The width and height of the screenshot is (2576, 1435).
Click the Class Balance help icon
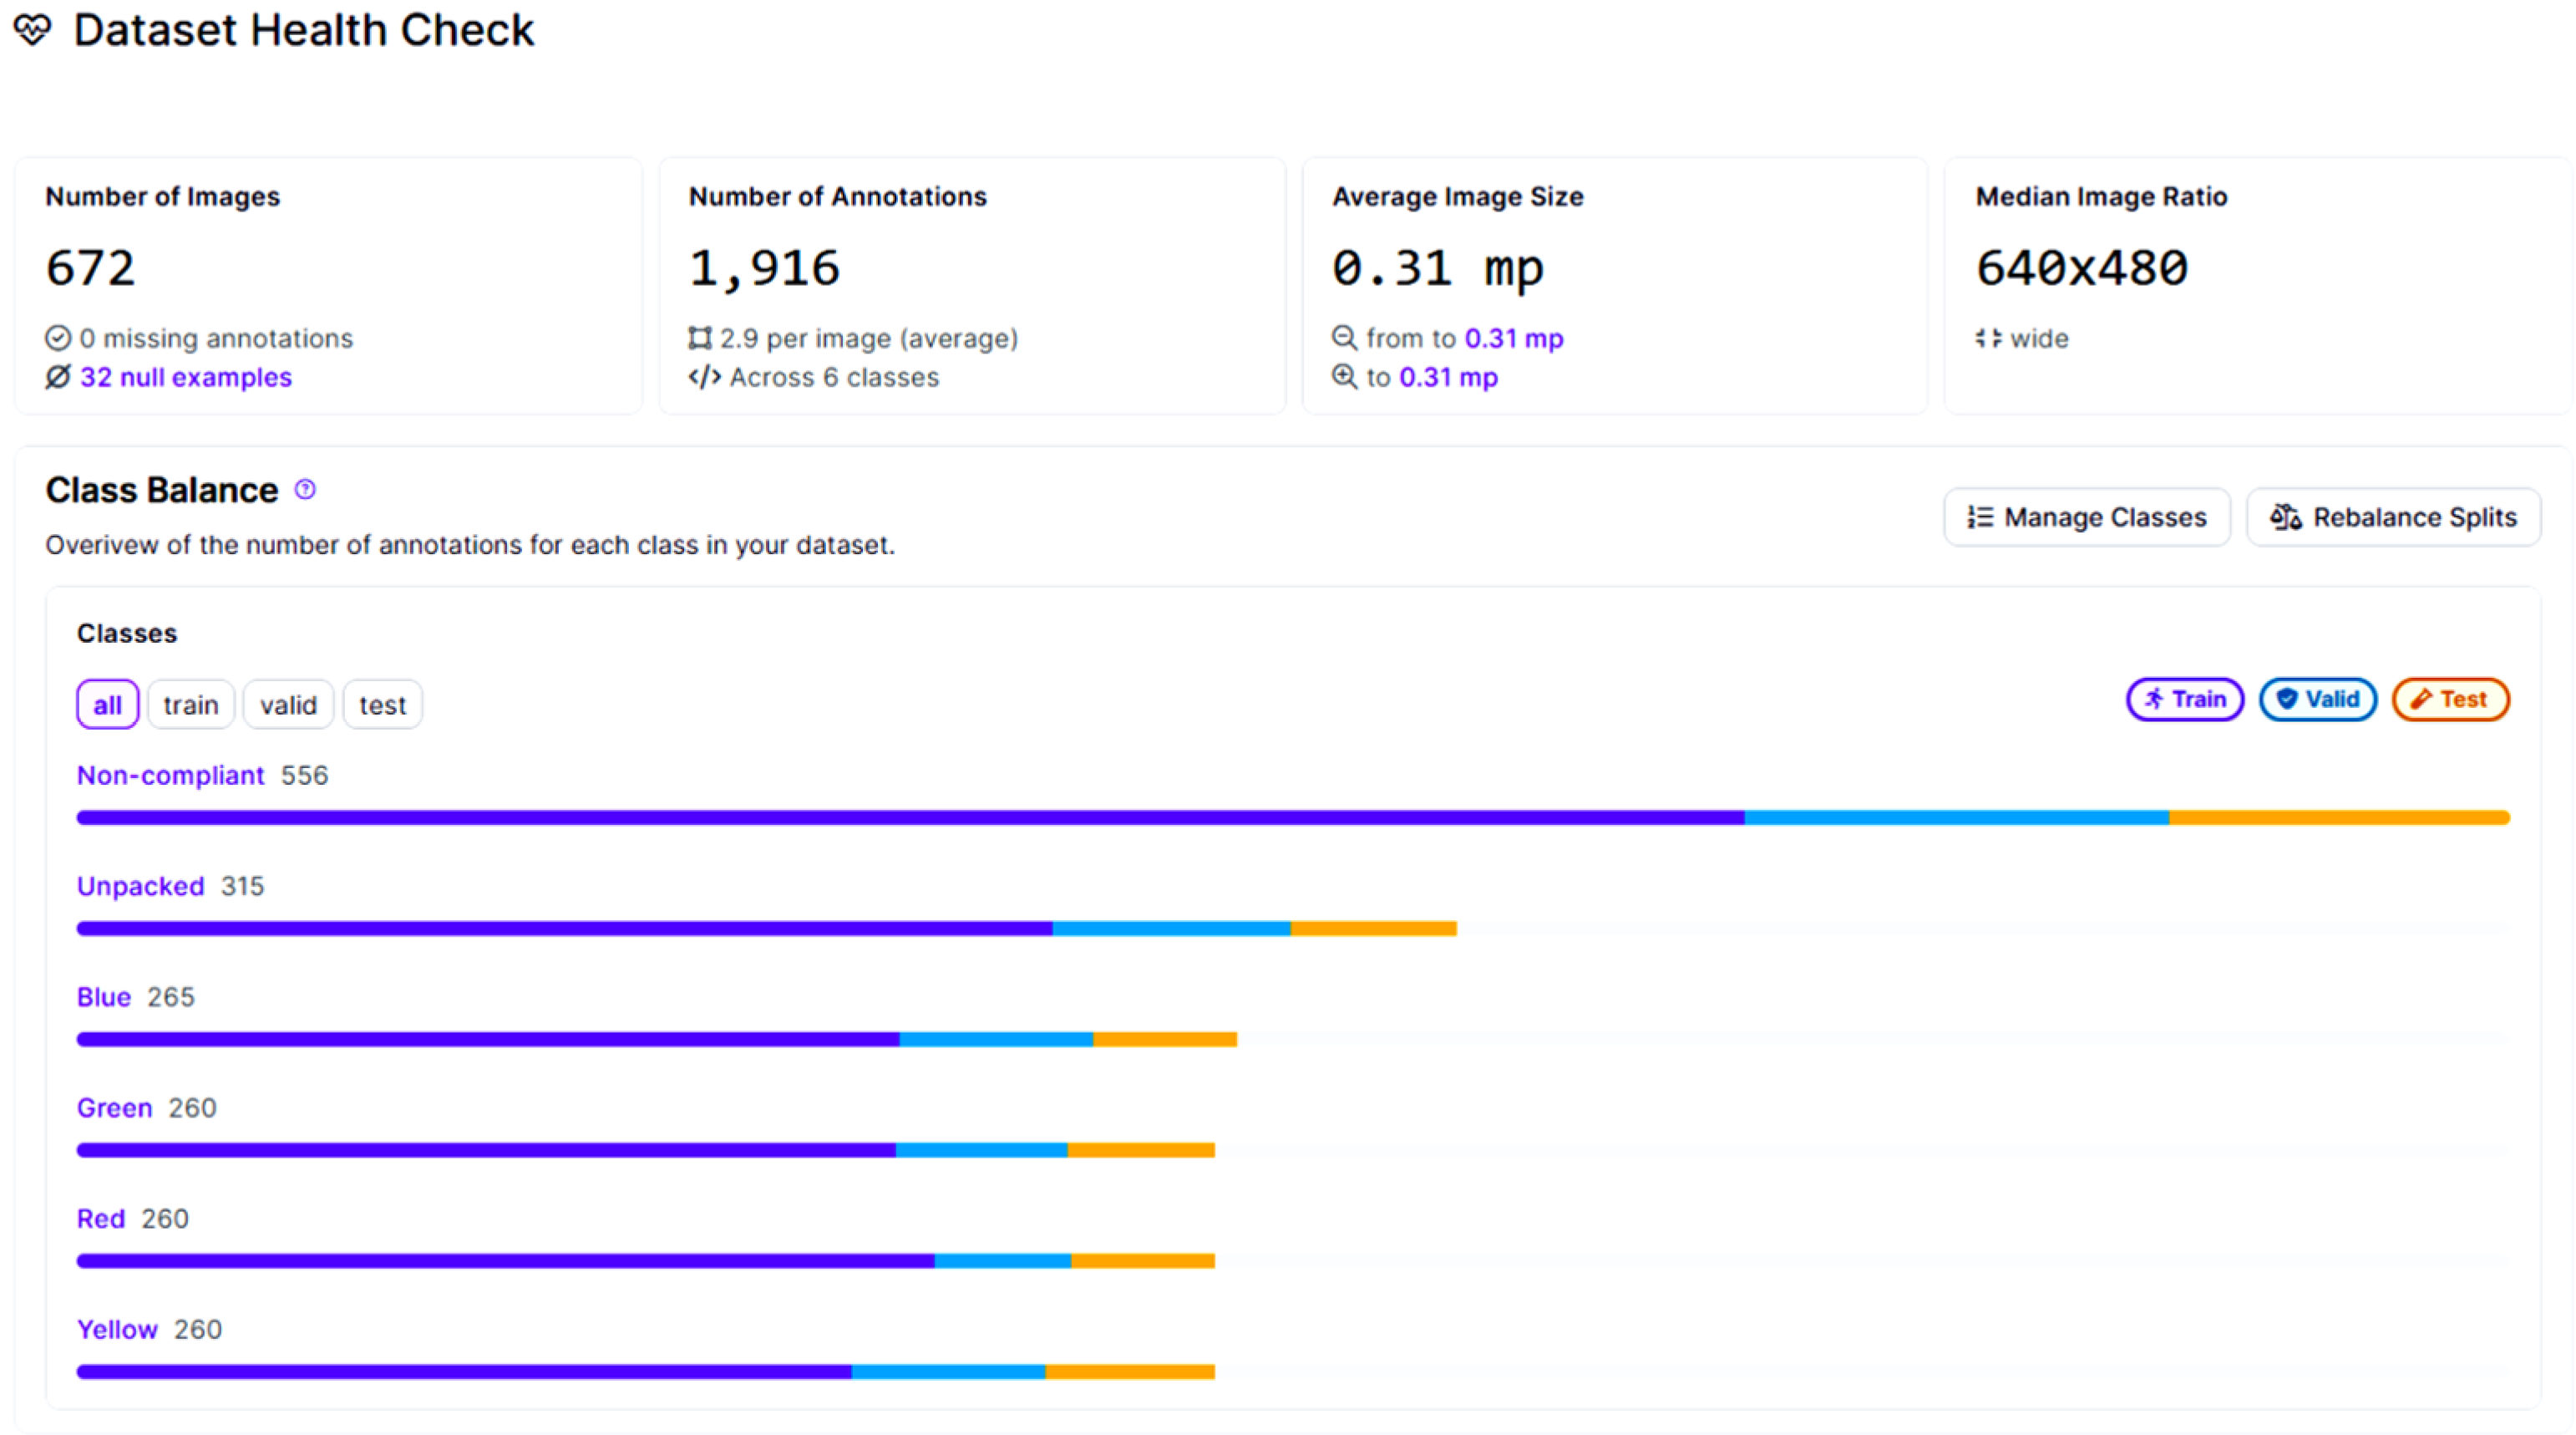point(305,490)
